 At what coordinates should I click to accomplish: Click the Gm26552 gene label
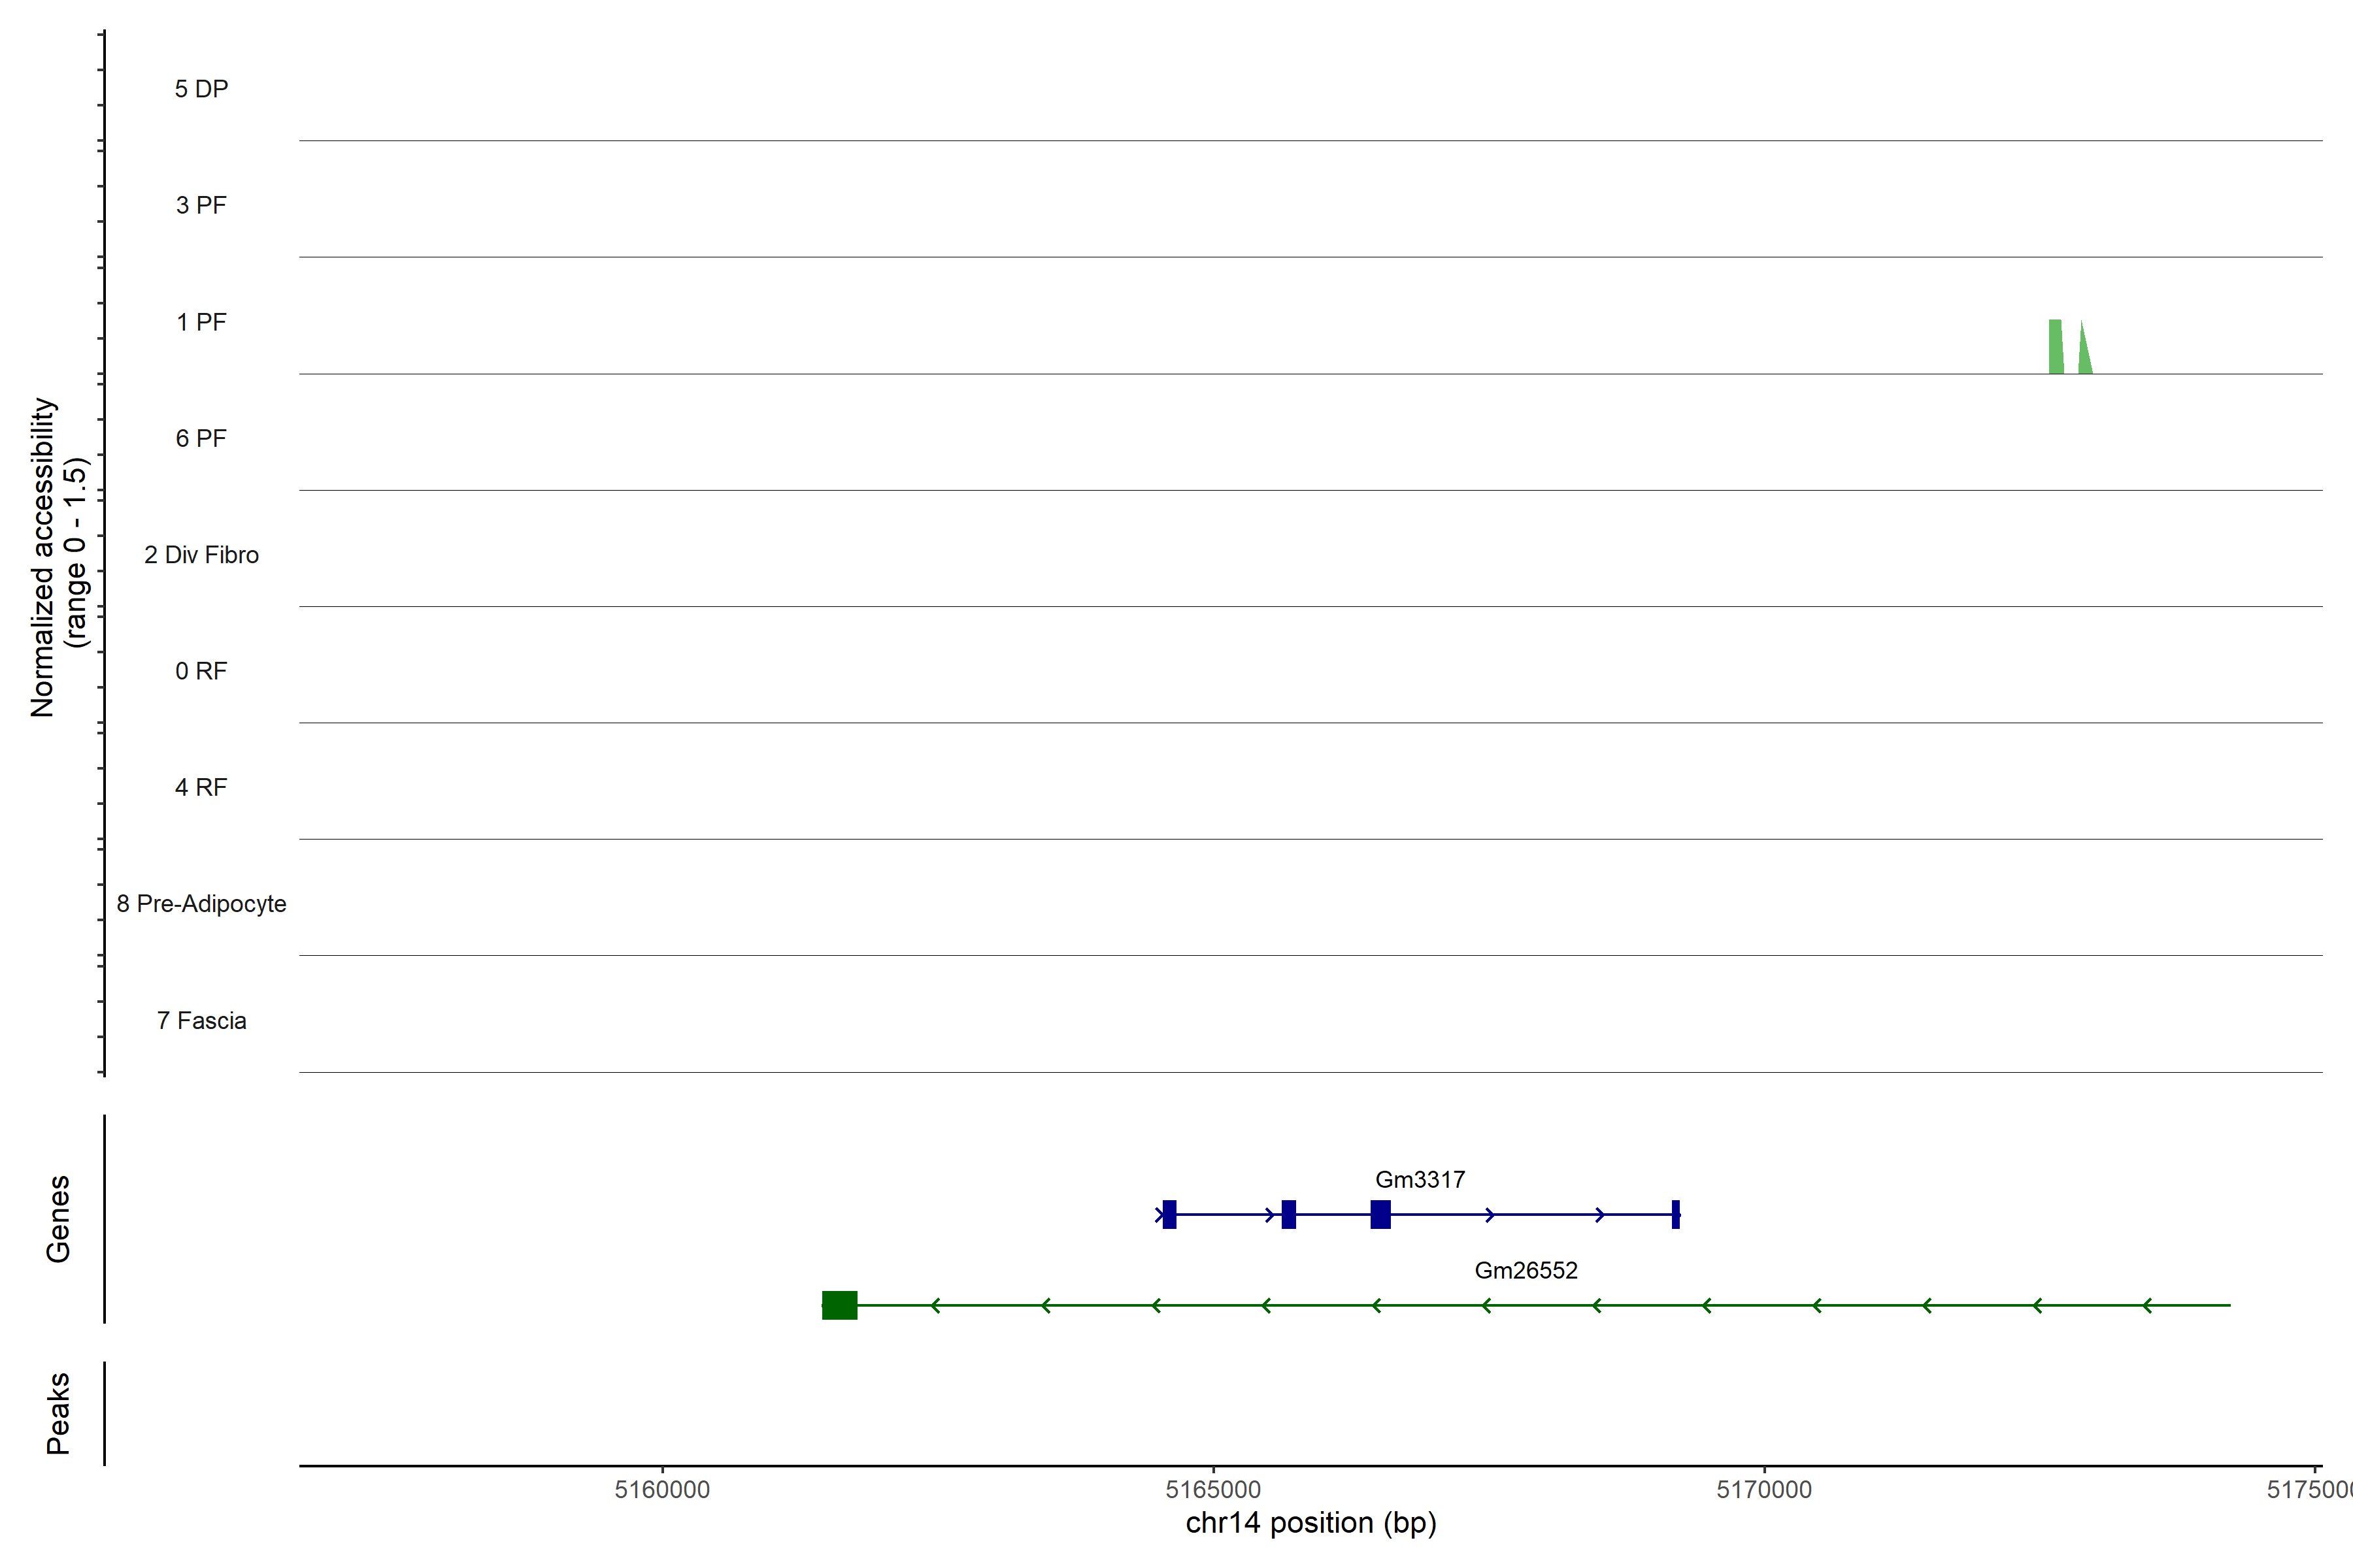click(1526, 1270)
